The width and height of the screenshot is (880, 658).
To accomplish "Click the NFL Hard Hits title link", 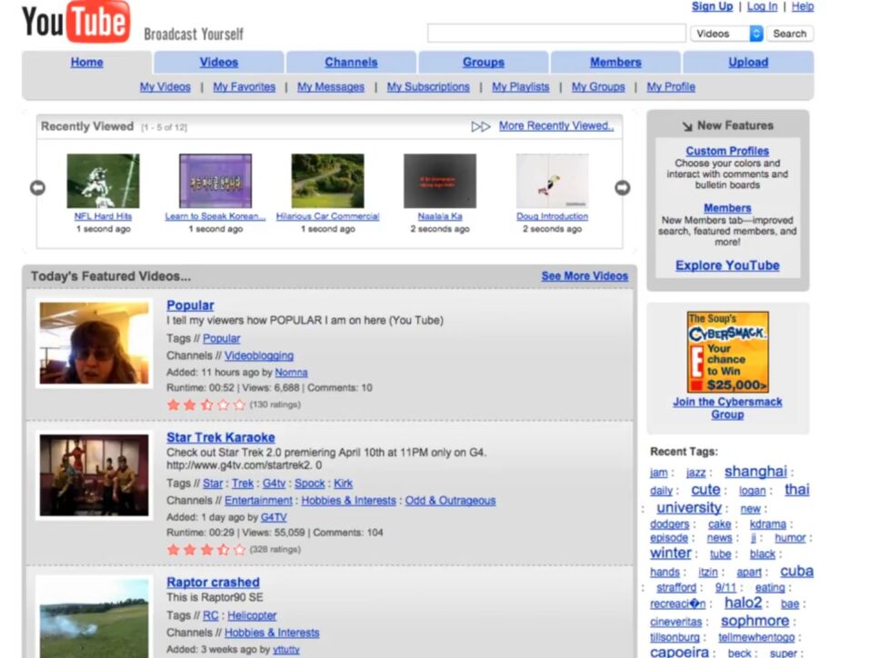I will click(104, 216).
